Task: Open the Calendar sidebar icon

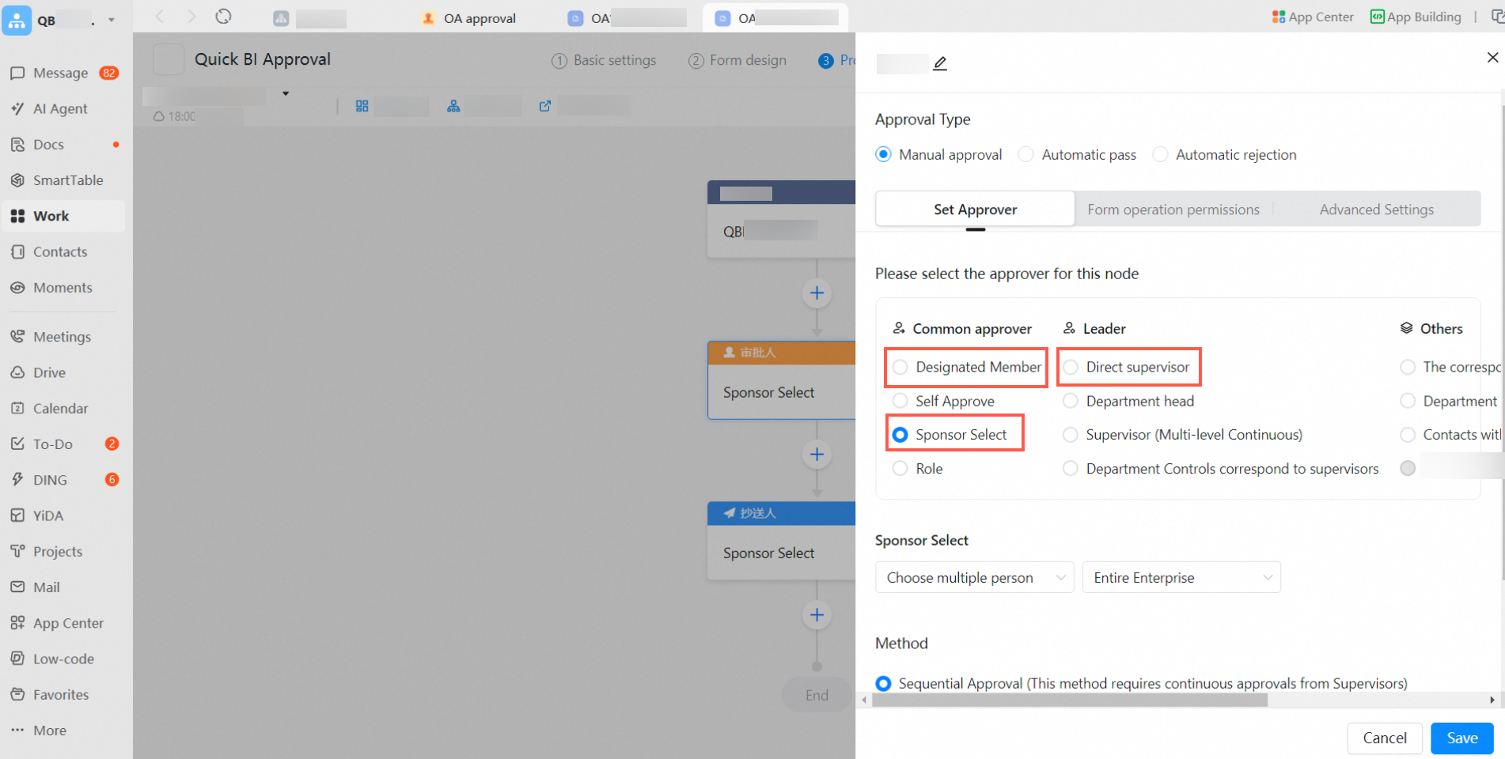Action: (17, 408)
